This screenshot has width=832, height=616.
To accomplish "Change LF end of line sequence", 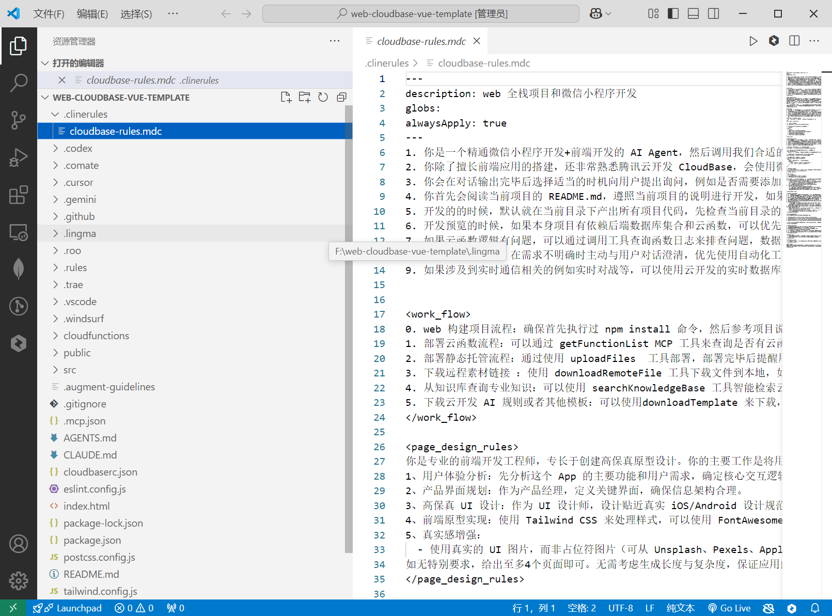I will click(x=650, y=608).
